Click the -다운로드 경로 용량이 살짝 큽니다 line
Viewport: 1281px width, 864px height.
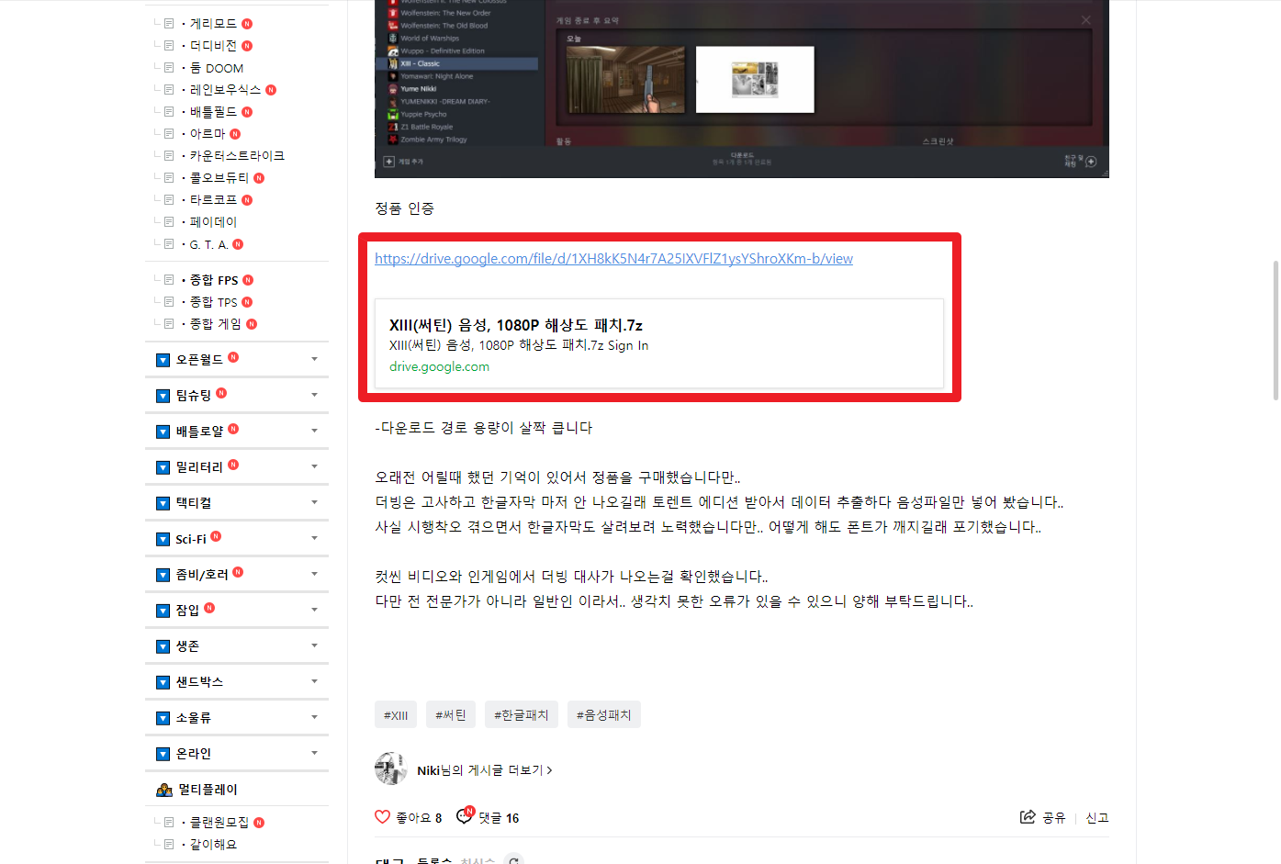pyautogui.click(x=483, y=428)
